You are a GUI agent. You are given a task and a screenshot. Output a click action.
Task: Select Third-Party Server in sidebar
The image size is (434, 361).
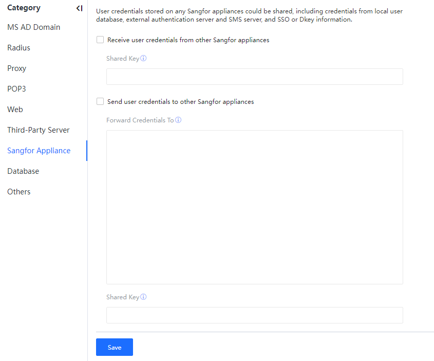[x=38, y=130]
